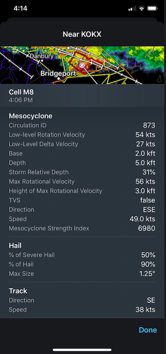Select the Circulation ID row
Image resolution: width=166 pixels, height=354 pixels.
(82, 125)
